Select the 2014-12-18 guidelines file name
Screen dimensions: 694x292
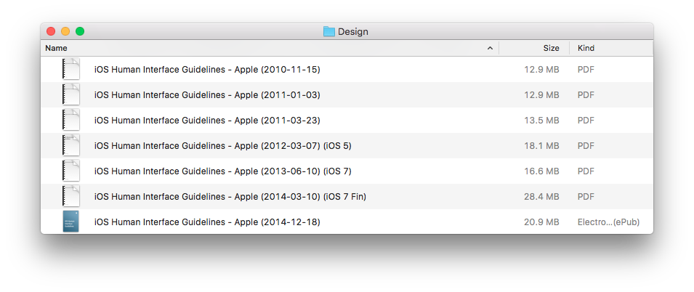pyautogui.click(x=207, y=222)
